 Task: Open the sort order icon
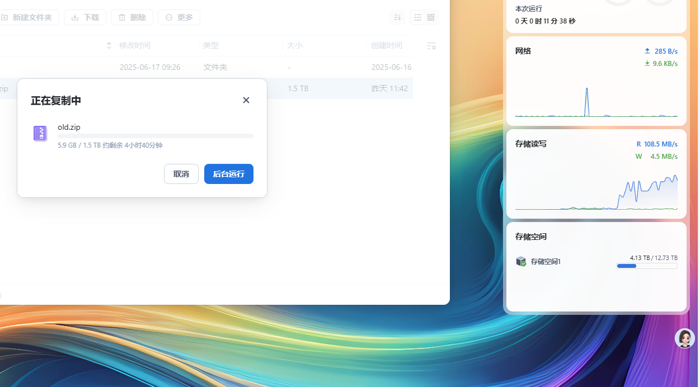pyautogui.click(x=397, y=17)
